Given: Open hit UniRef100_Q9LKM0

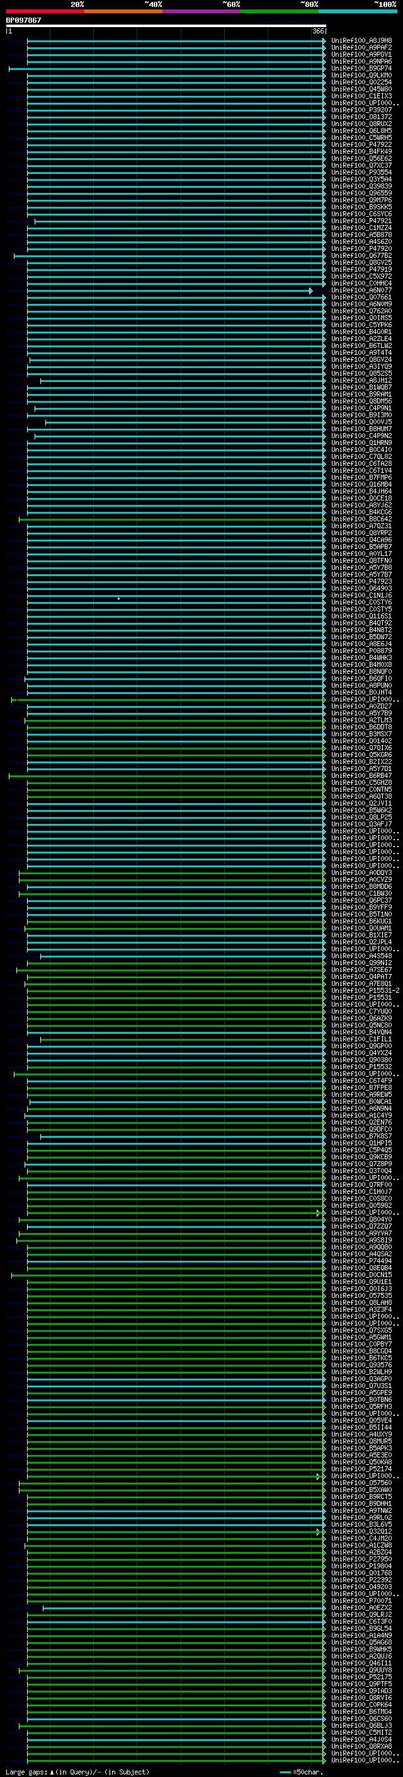Looking at the screenshot, I should 361,75.
